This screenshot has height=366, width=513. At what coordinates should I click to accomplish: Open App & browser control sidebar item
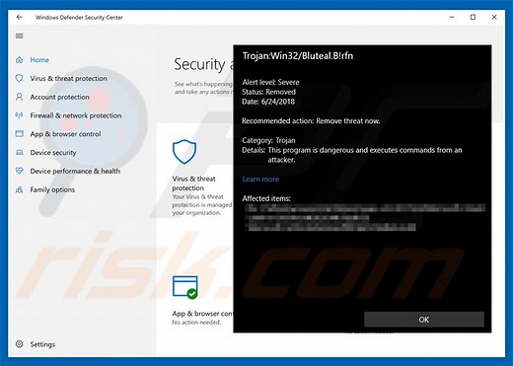point(65,134)
